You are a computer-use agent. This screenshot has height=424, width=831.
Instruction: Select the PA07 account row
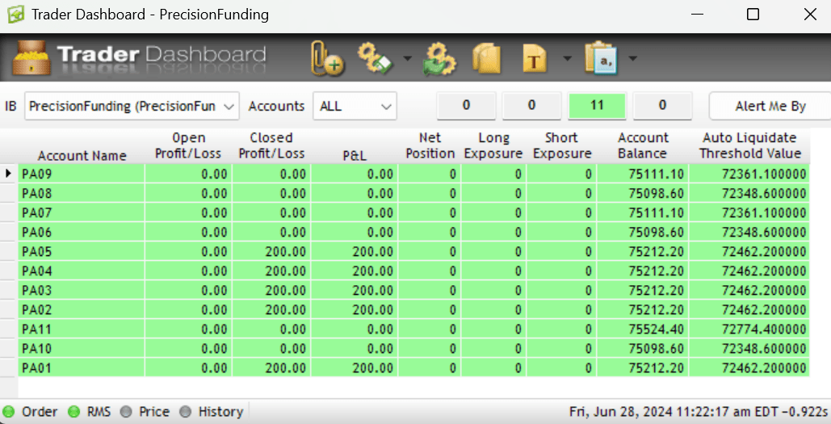(x=414, y=212)
